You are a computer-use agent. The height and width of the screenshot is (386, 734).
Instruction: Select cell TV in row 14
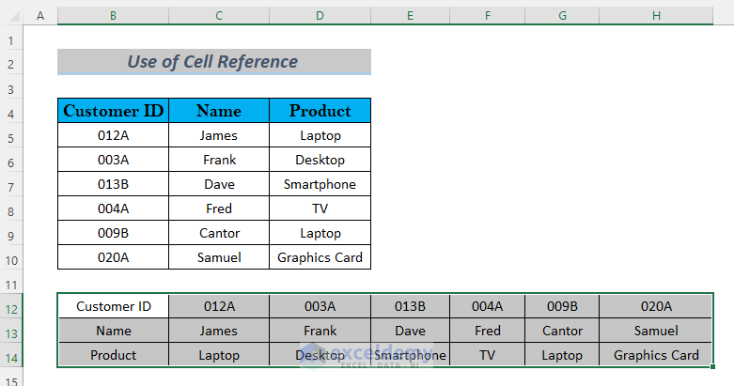pos(488,355)
